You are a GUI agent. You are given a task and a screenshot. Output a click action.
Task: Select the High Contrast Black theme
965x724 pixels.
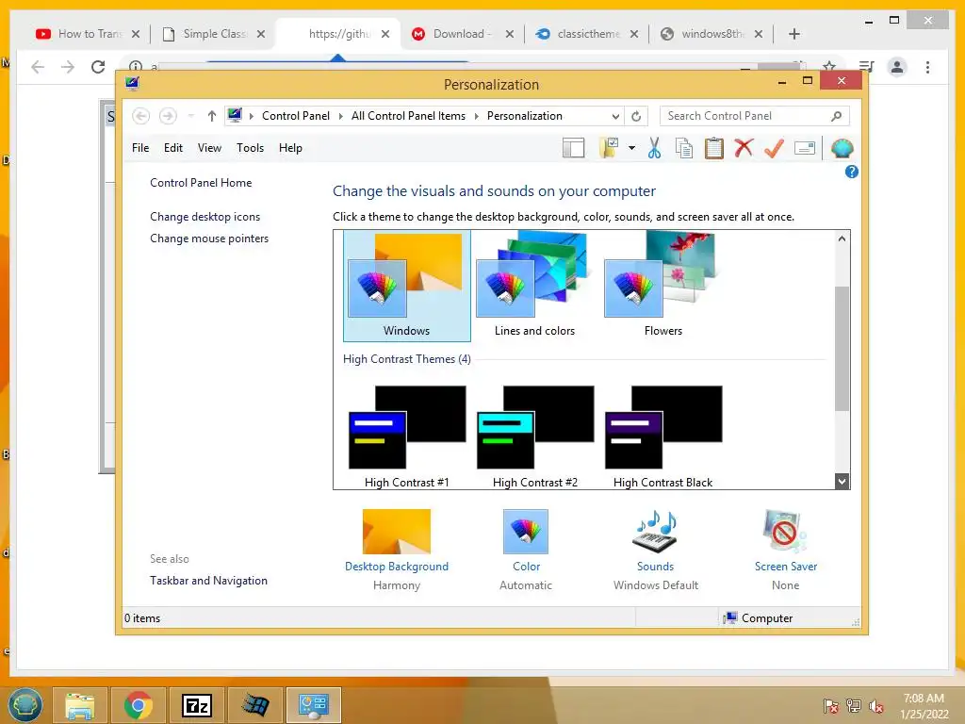point(662,436)
